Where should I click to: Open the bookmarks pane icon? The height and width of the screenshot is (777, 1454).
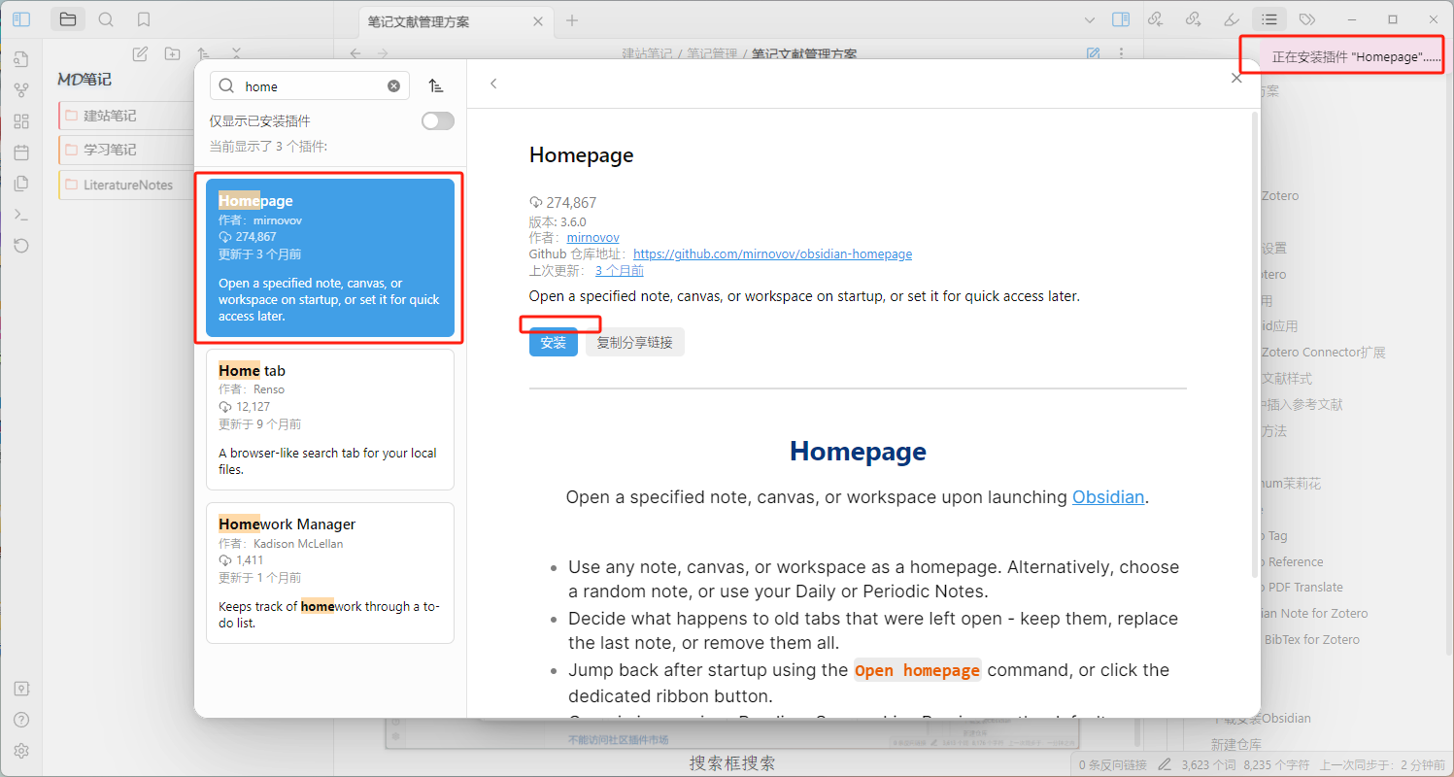tap(144, 18)
